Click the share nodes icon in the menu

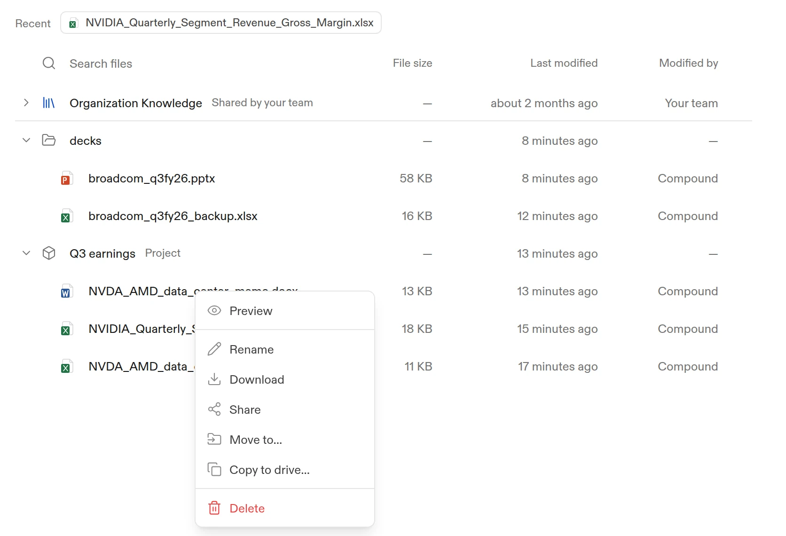point(214,409)
